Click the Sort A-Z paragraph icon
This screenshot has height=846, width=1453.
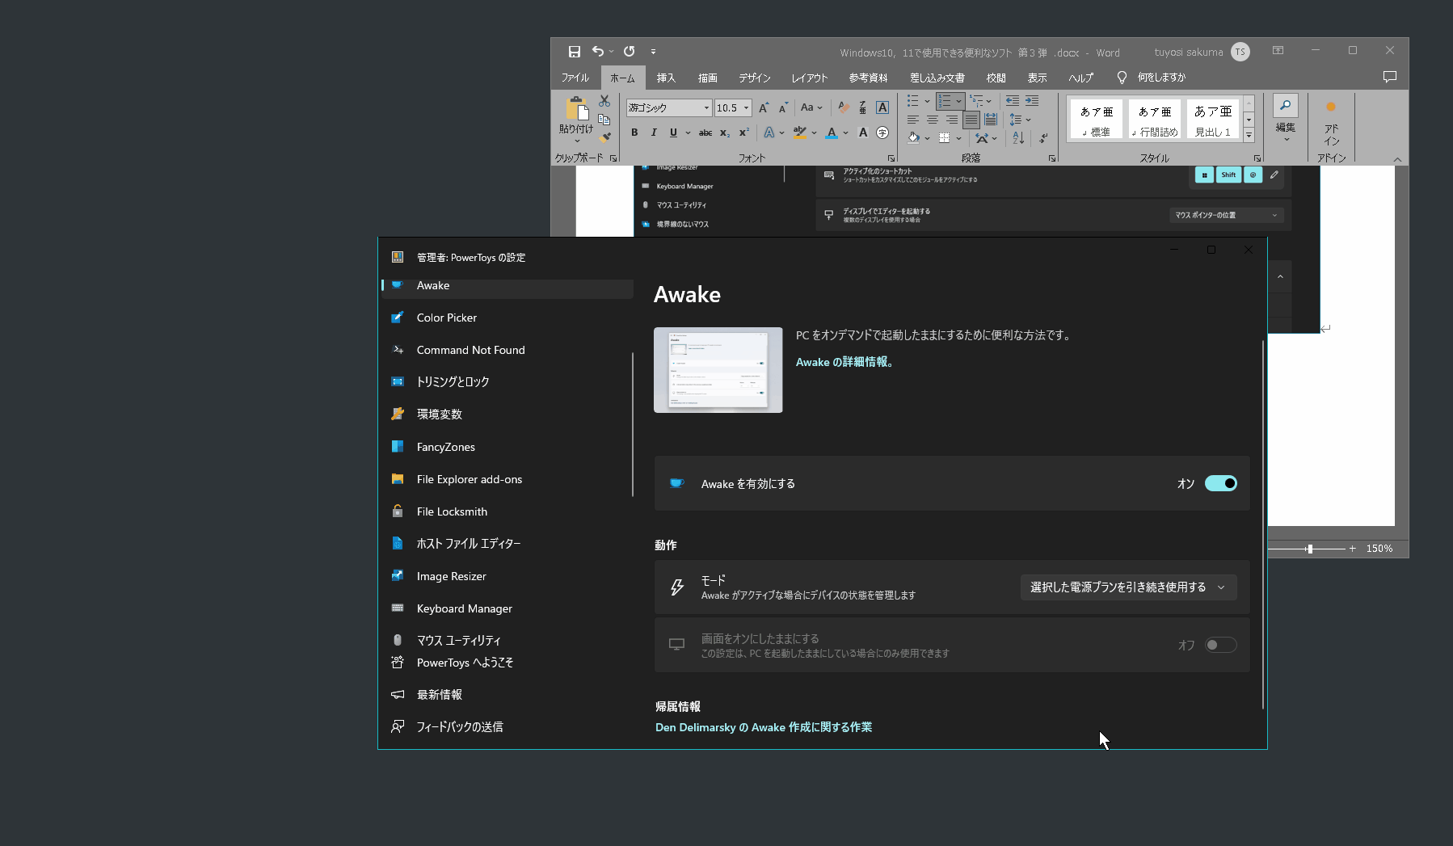[1018, 138]
